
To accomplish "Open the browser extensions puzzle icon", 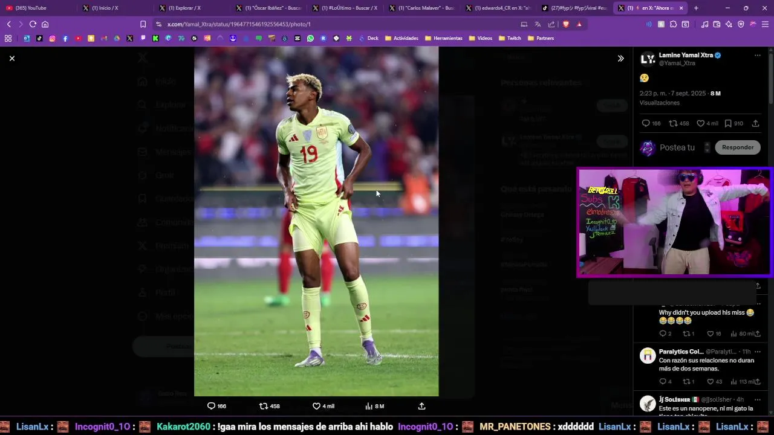I will pos(673,24).
